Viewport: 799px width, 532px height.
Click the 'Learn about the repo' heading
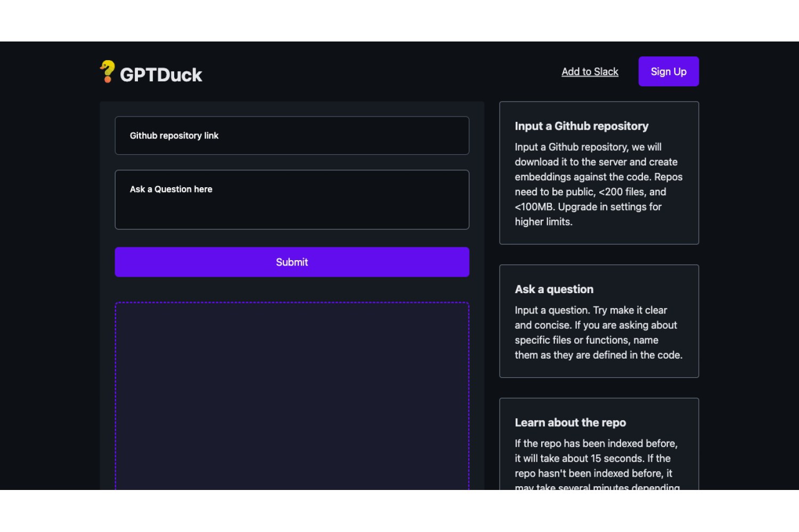coord(570,422)
